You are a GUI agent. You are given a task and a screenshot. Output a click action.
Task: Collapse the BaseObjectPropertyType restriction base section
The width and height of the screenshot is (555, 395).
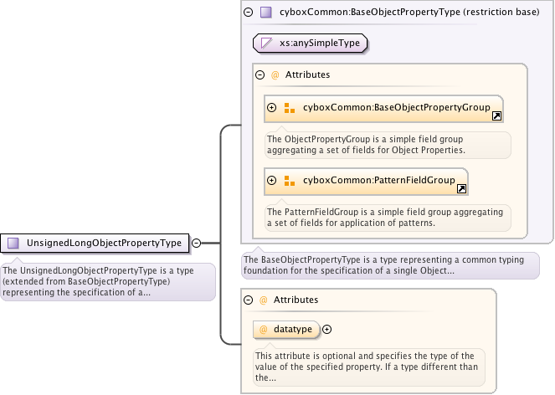[x=248, y=13]
